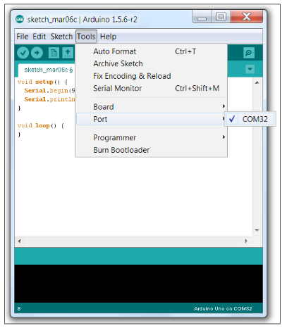Expand the Port submenu
Screen dimensions: 287x328
click(151, 119)
